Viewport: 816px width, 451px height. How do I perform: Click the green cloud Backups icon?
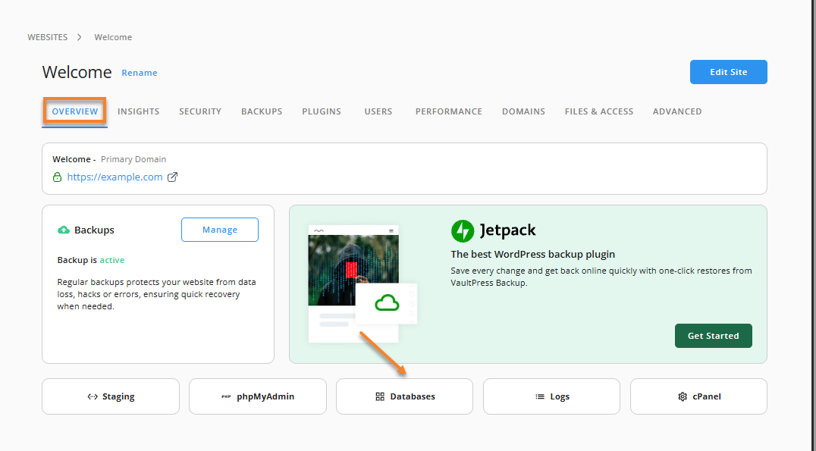click(x=64, y=230)
